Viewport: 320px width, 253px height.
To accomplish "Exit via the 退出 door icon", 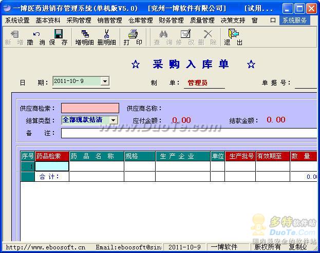I will (x=233, y=38).
